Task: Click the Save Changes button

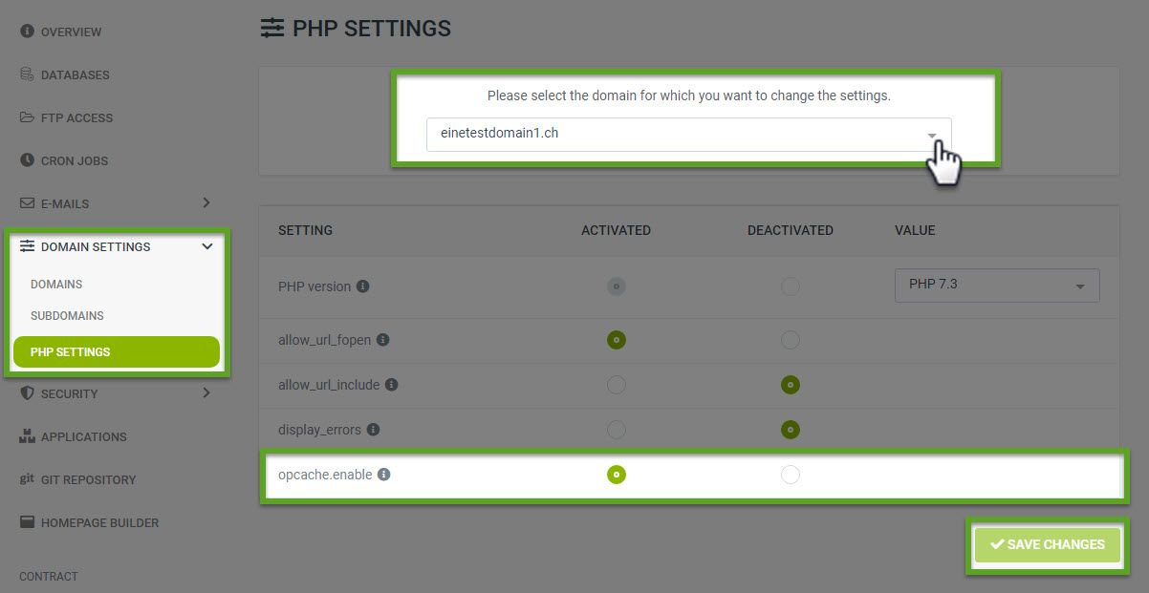Action: coord(1047,544)
